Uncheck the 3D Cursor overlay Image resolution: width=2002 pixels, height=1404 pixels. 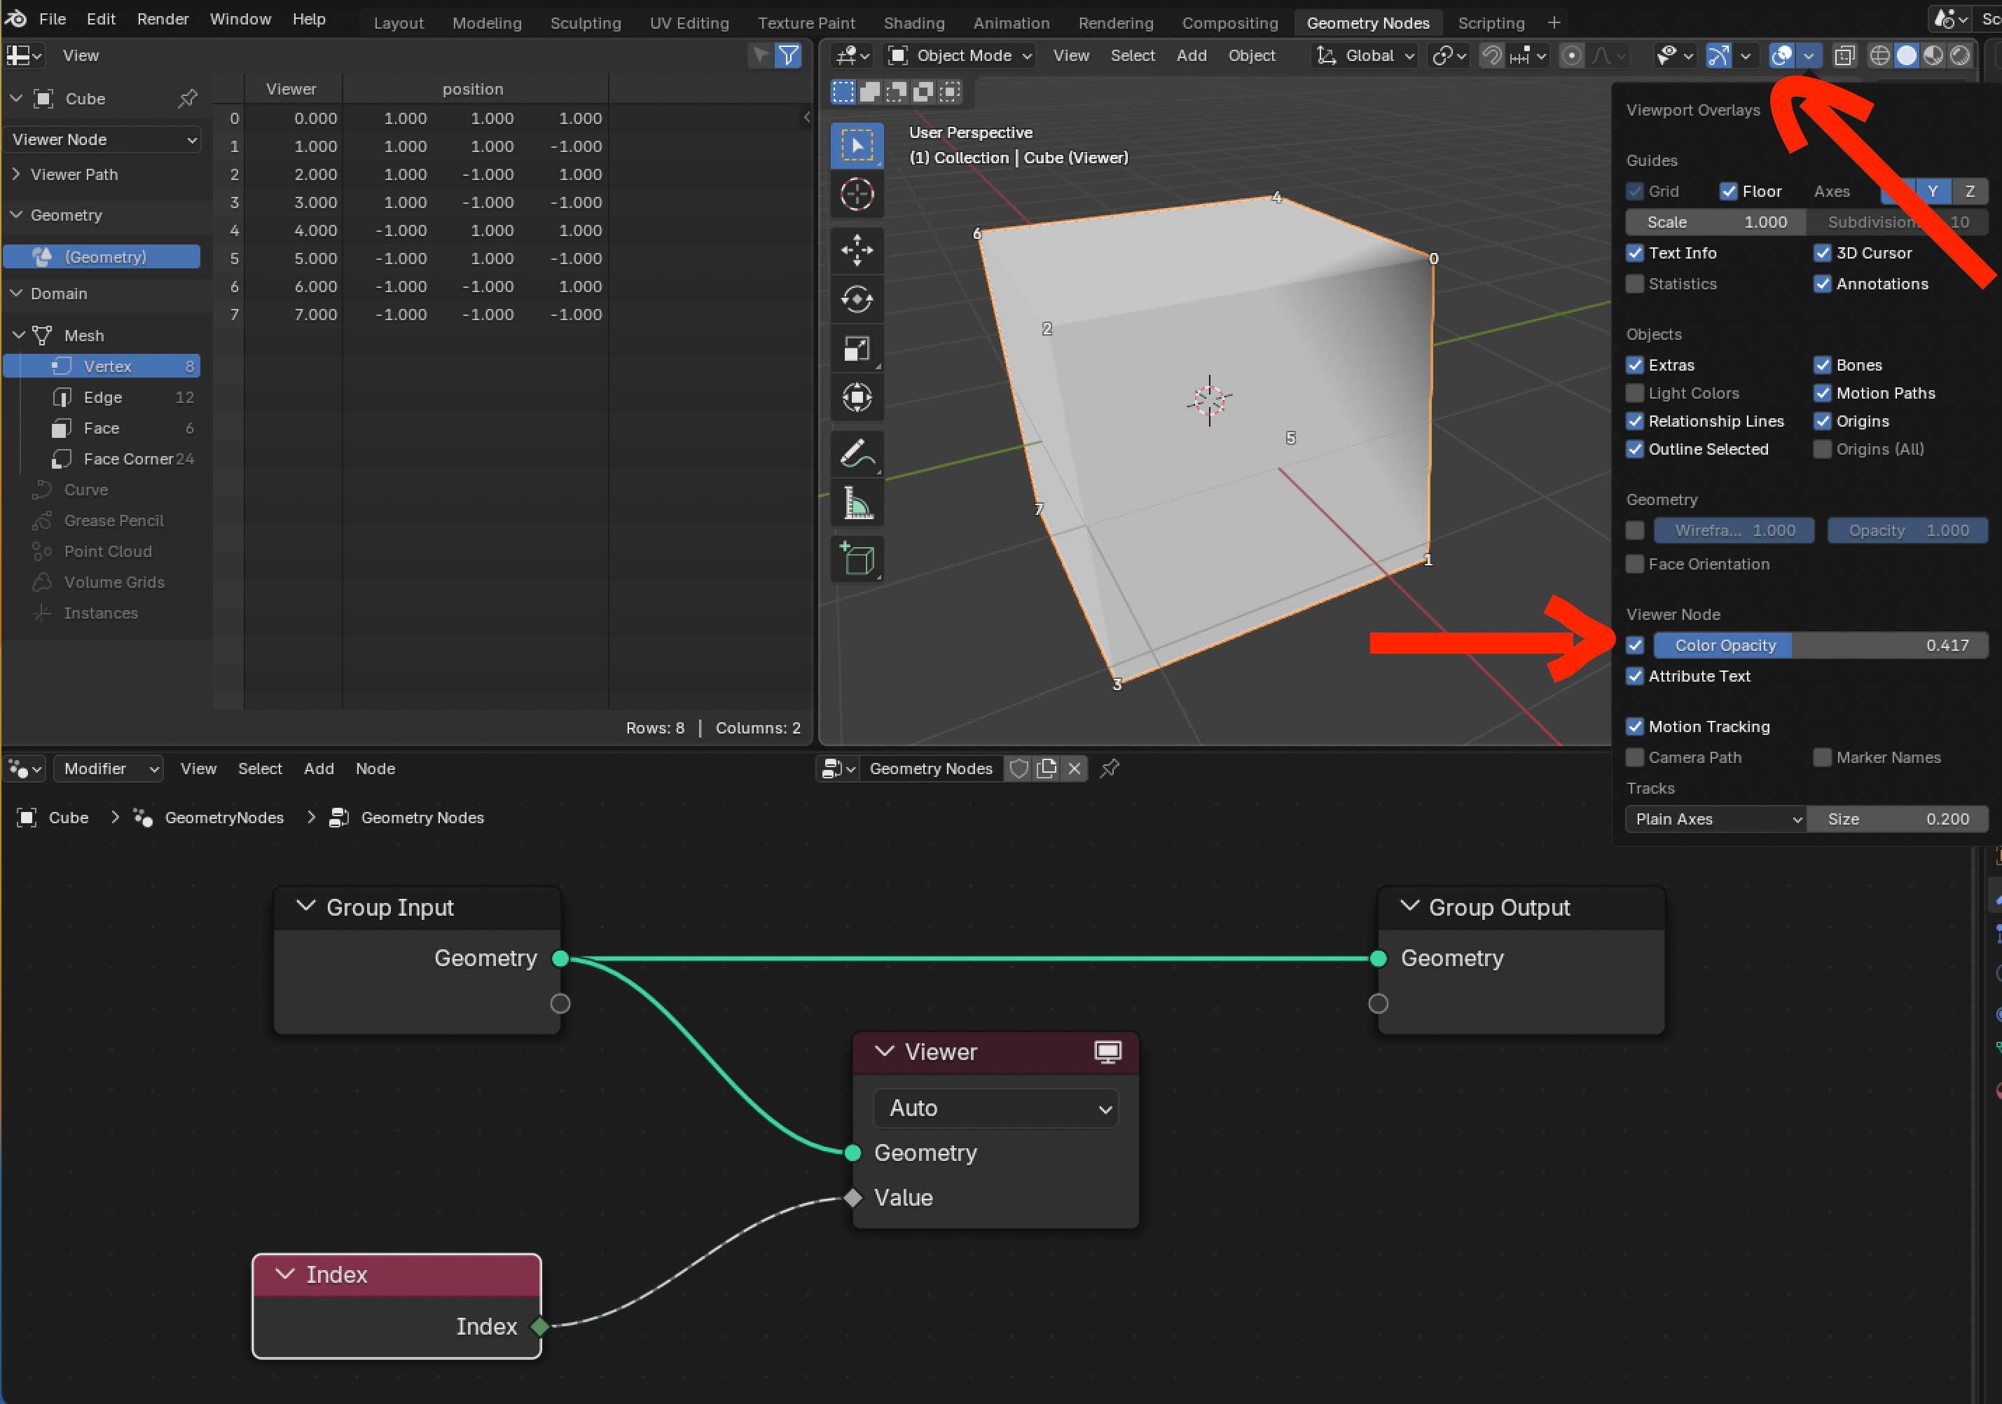tap(1823, 253)
